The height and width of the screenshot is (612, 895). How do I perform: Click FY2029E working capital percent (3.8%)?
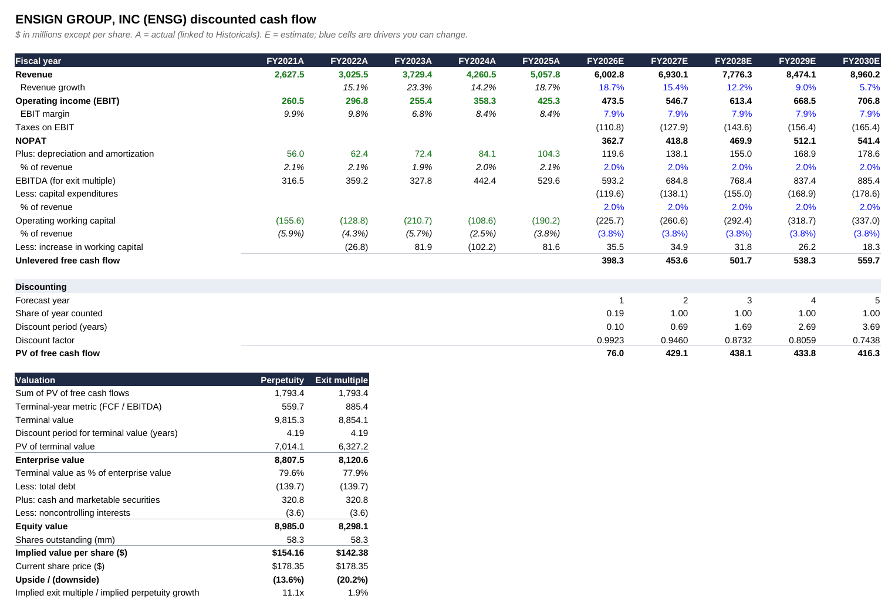(803, 234)
